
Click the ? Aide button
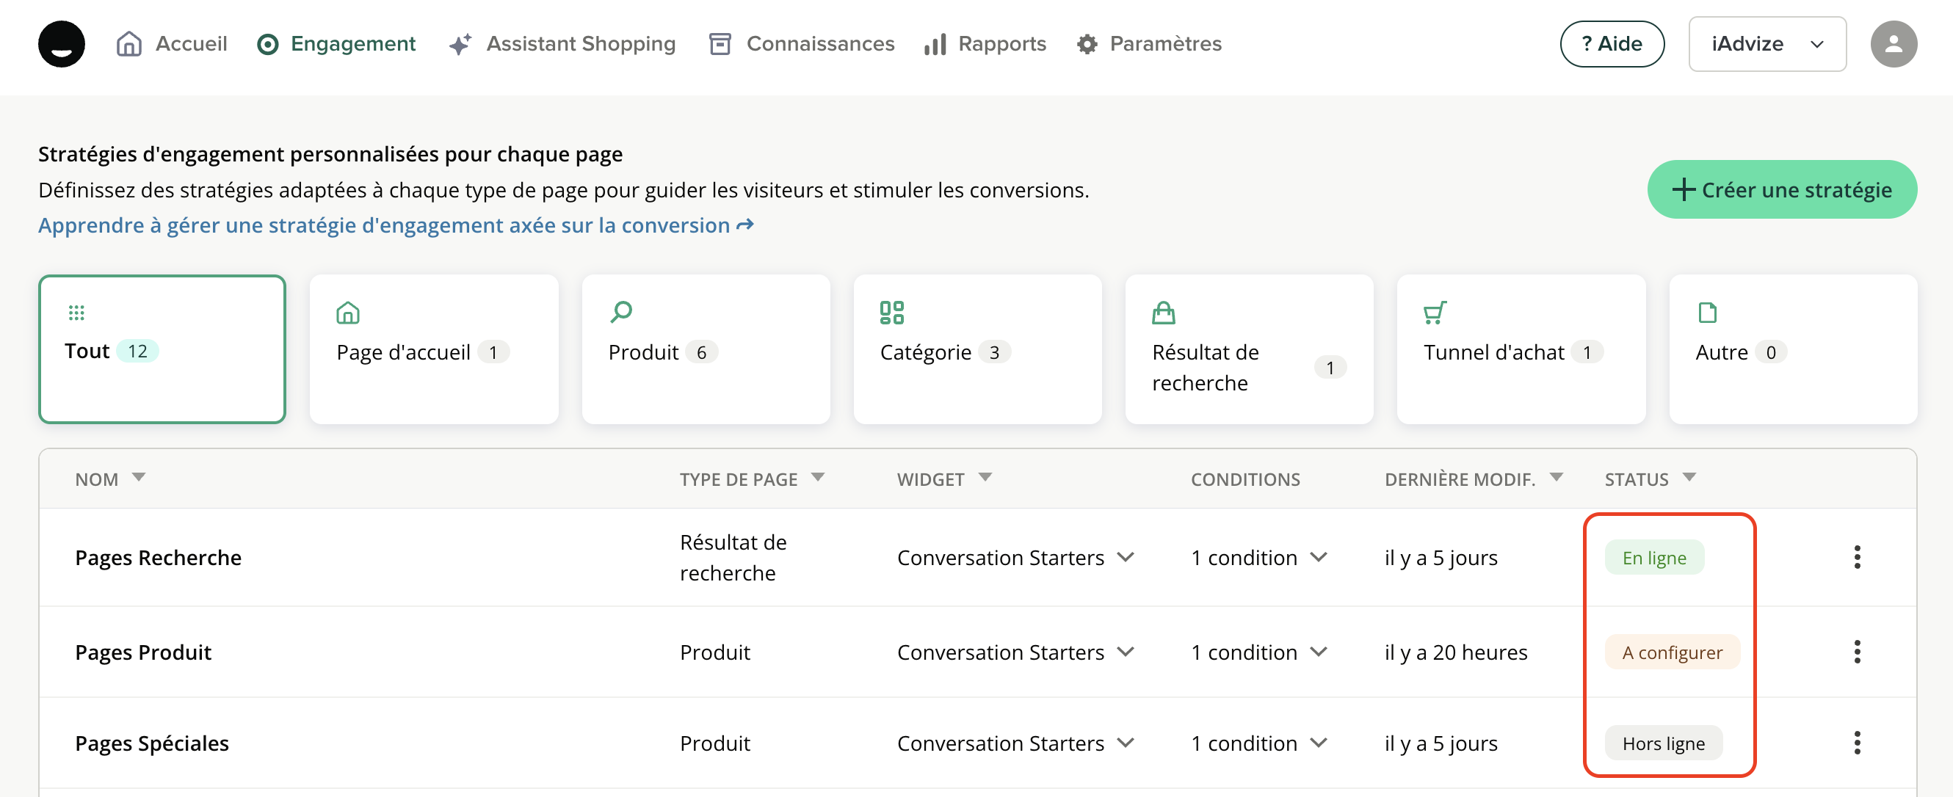(x=1612, y=44)
